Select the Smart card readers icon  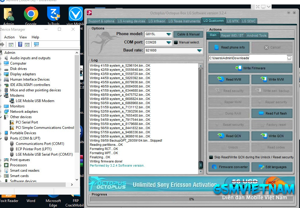(x=6, y=171)
